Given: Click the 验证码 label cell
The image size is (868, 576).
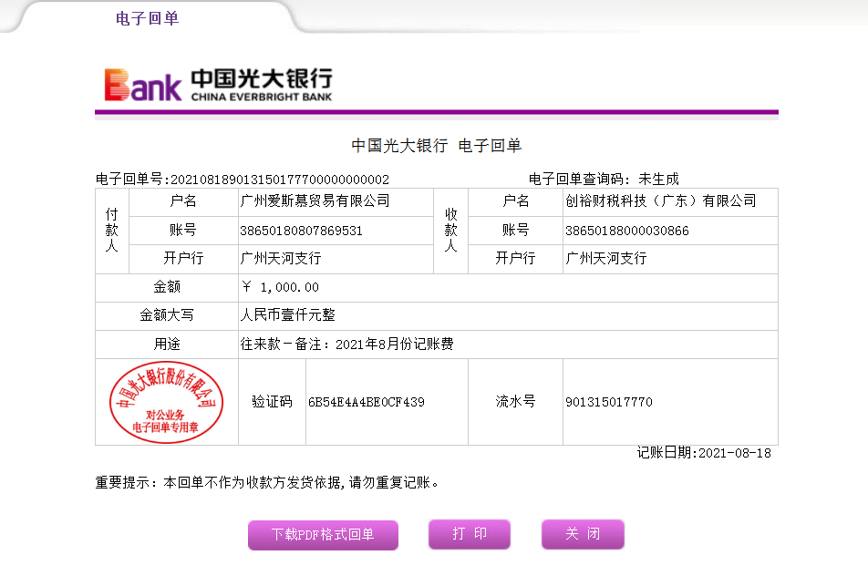Looking at the screenshot, I should [x=272, y=402].
